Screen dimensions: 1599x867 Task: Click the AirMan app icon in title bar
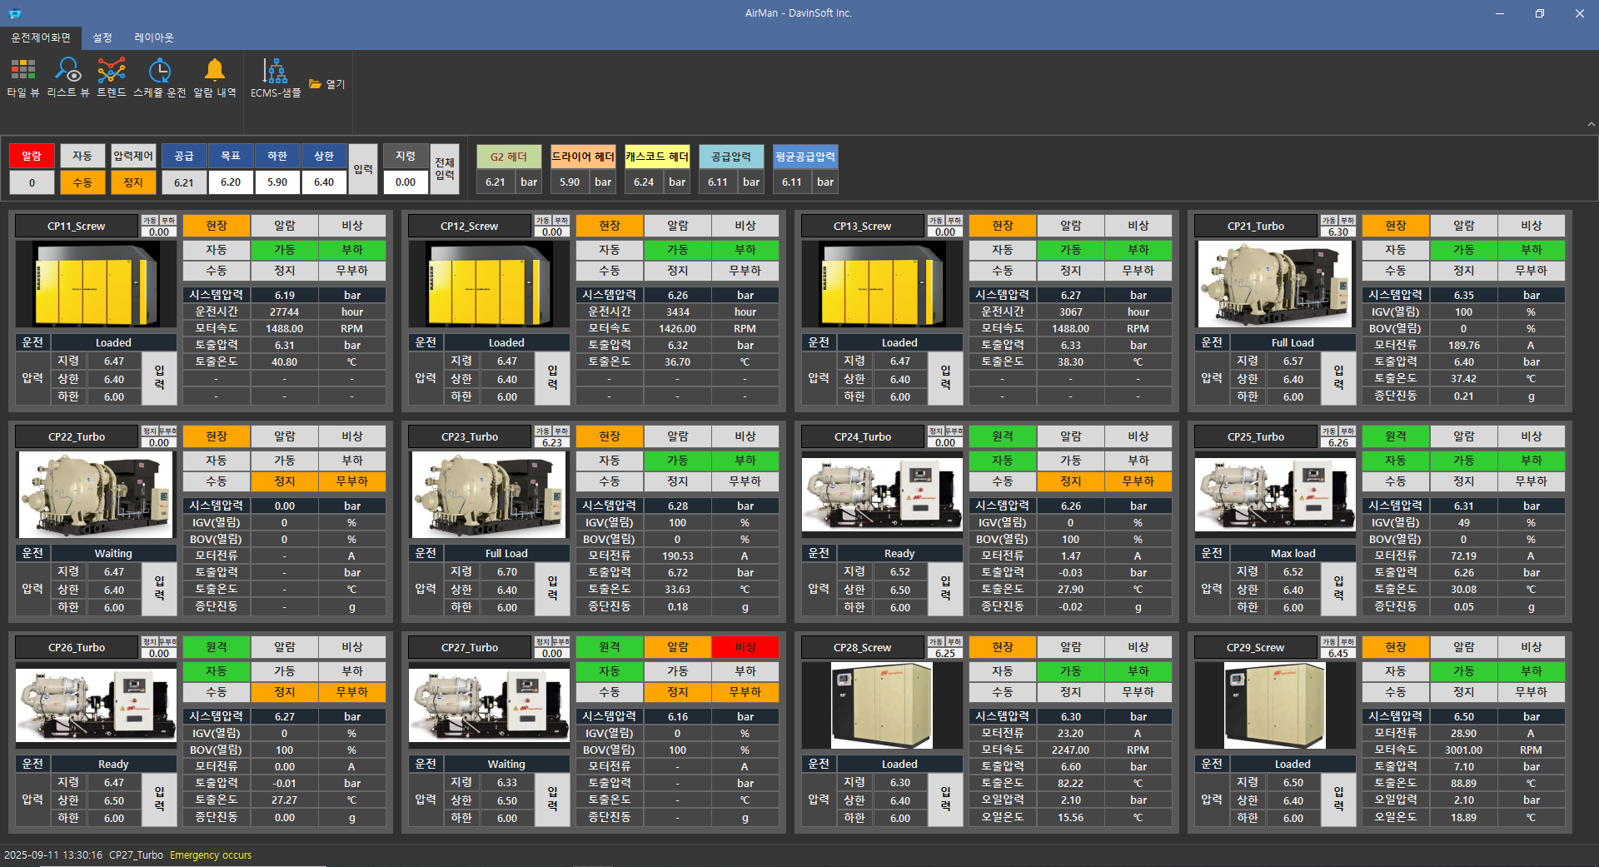[15, 13]
